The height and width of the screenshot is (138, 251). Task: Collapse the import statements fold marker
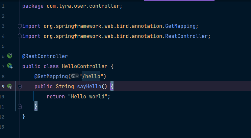(x=20, y=26)
